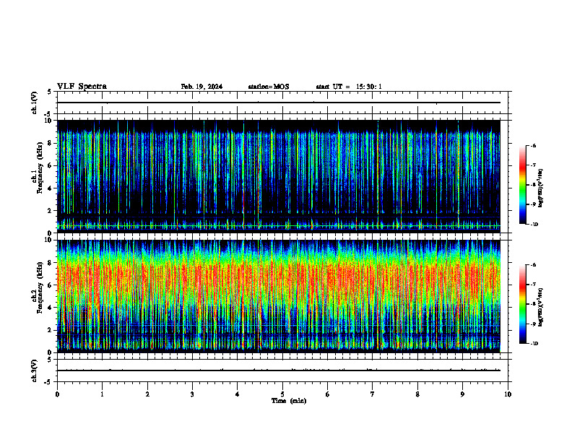Screen dimensions: 572x442
Task: Click the ch.1 colorbar log(PSD) units label
Action: pos(541,188)
